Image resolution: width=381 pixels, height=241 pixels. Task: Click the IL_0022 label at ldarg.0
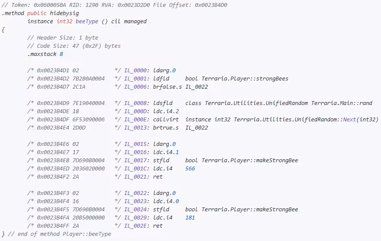[x=135, y=193]
